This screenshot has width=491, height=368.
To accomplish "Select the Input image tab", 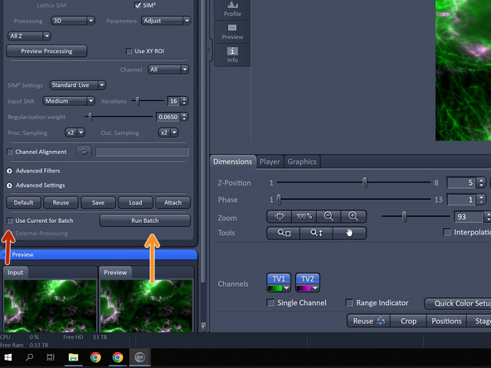I will point(15,273).
